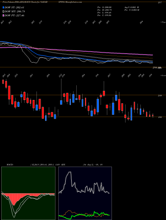Select the 'DOW PT: 227.46' legend label

[x=15, y=15]
